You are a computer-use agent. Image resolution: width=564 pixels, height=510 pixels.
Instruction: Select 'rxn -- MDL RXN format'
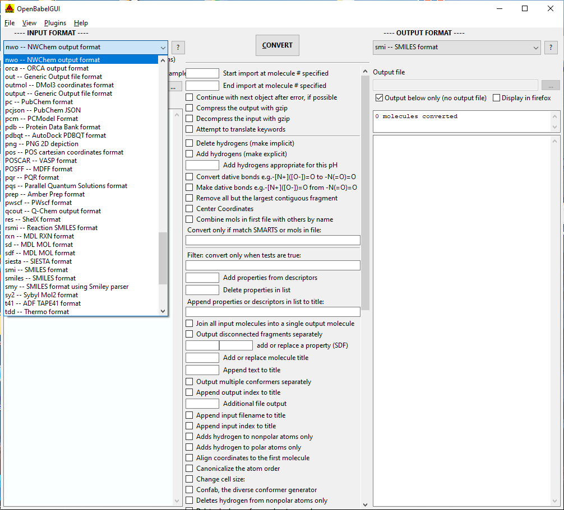click(x=81, y=236)
